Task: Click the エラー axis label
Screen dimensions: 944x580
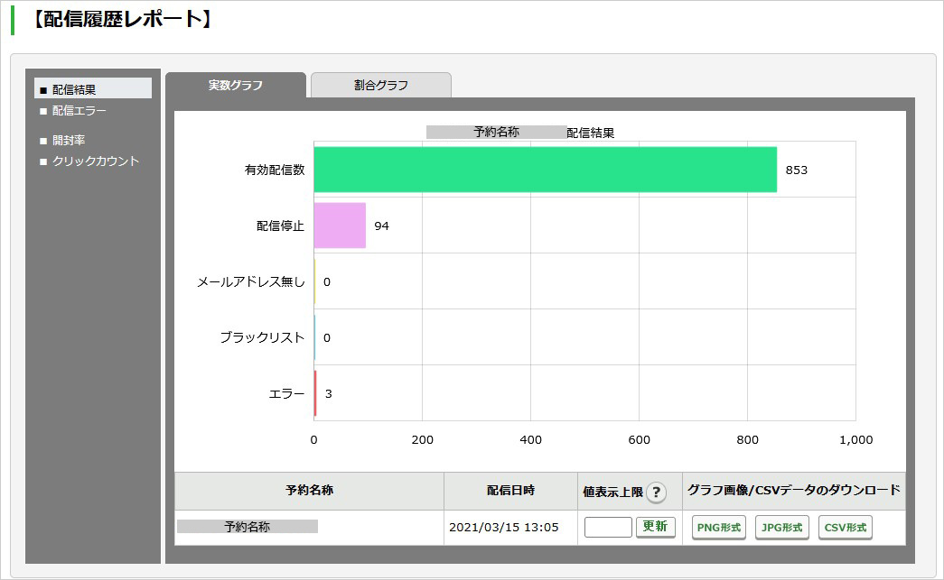Action: point(286,393)
